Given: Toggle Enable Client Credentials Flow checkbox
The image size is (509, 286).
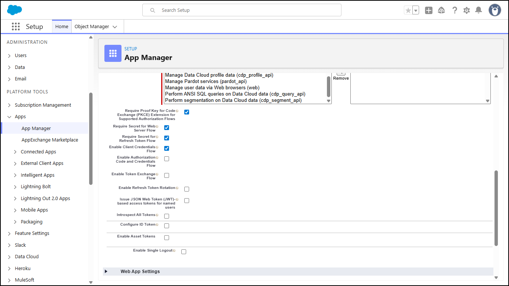Looking at the screenshot, I should pyautogui.click(x=167, y=149).
